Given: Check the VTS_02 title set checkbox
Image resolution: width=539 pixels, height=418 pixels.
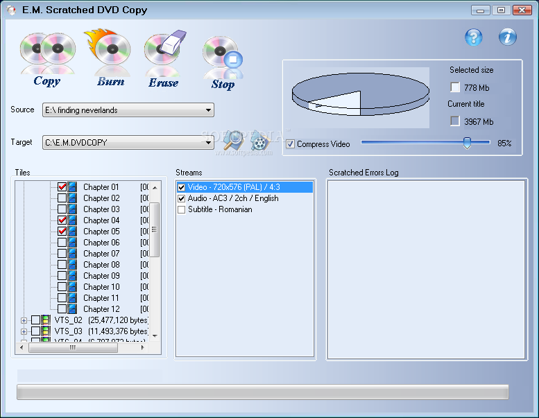Looking at the screenshot, I should click(36, 320).
